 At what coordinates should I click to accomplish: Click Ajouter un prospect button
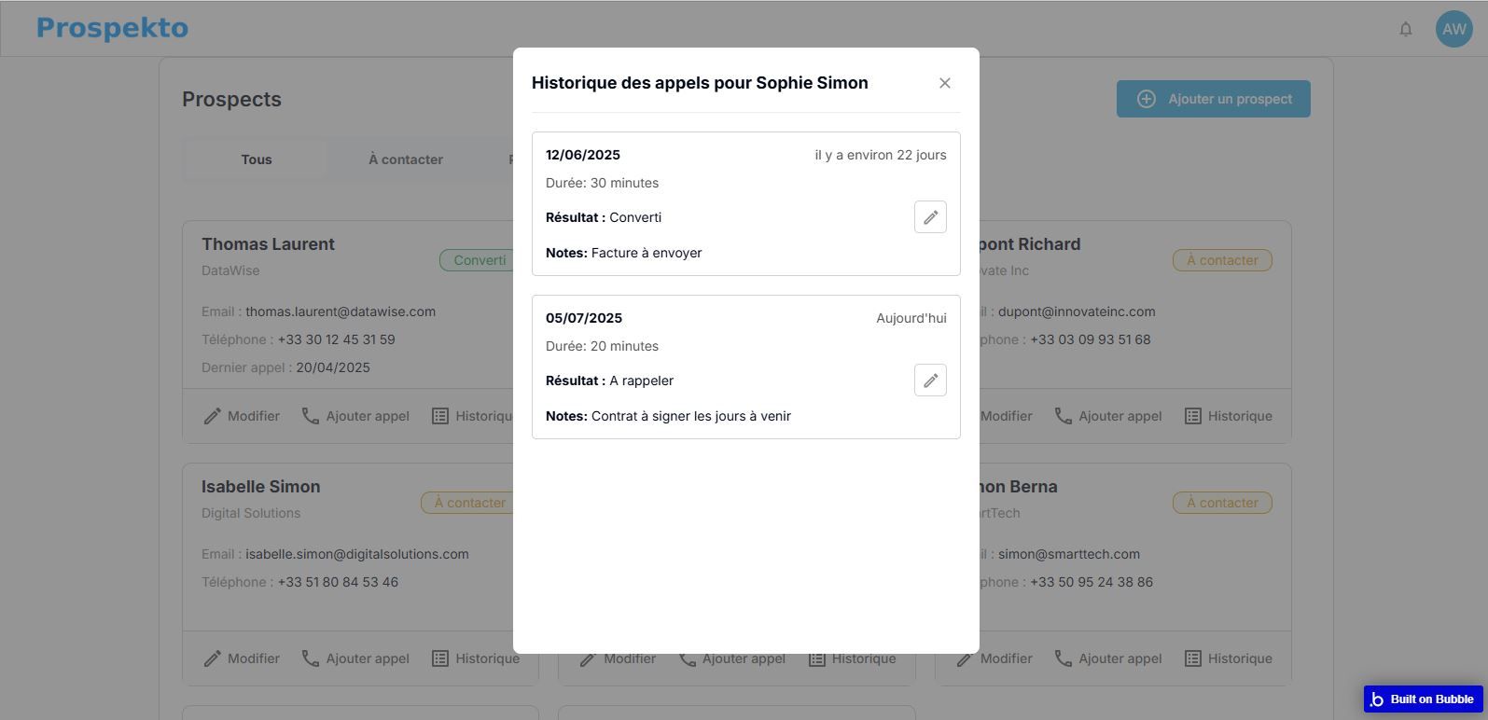click(1213, 99)
